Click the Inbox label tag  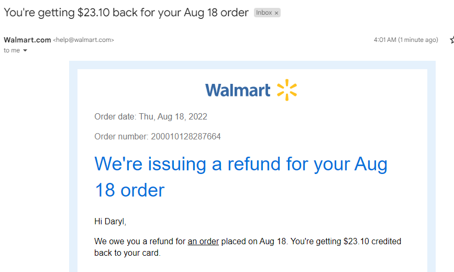[264, 13]
